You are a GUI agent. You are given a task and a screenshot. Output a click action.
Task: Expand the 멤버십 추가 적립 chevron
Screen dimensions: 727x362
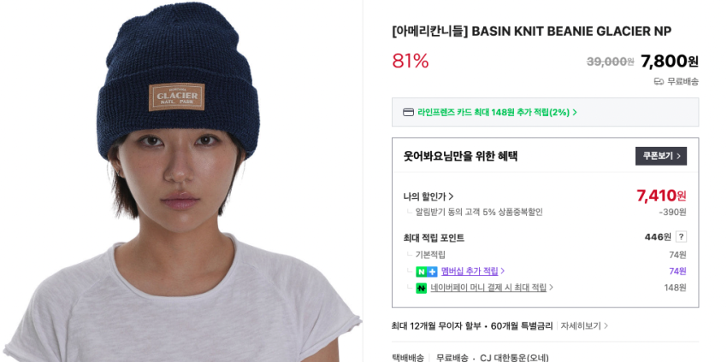tap(503, 271)
